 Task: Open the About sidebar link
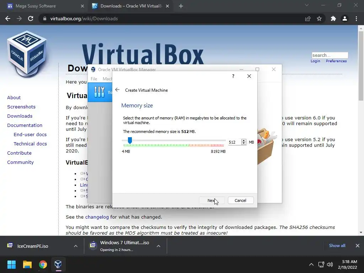click(14, 97)
